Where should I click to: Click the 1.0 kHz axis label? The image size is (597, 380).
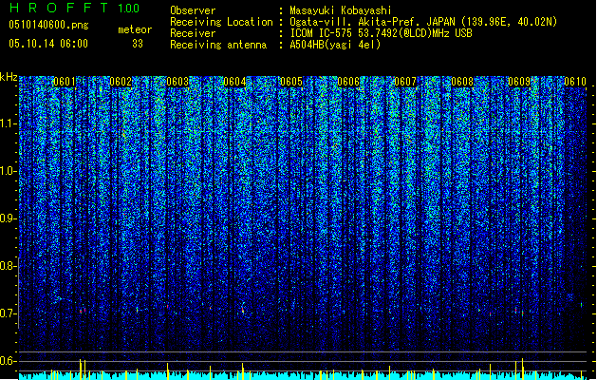(9, 171)
